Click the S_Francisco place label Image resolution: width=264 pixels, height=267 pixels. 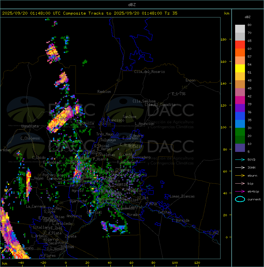coord(114,120)
